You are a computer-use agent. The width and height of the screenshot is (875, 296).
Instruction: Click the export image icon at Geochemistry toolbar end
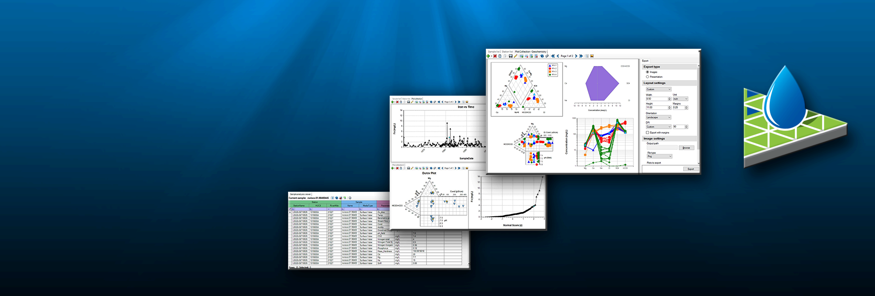point(592,56)
